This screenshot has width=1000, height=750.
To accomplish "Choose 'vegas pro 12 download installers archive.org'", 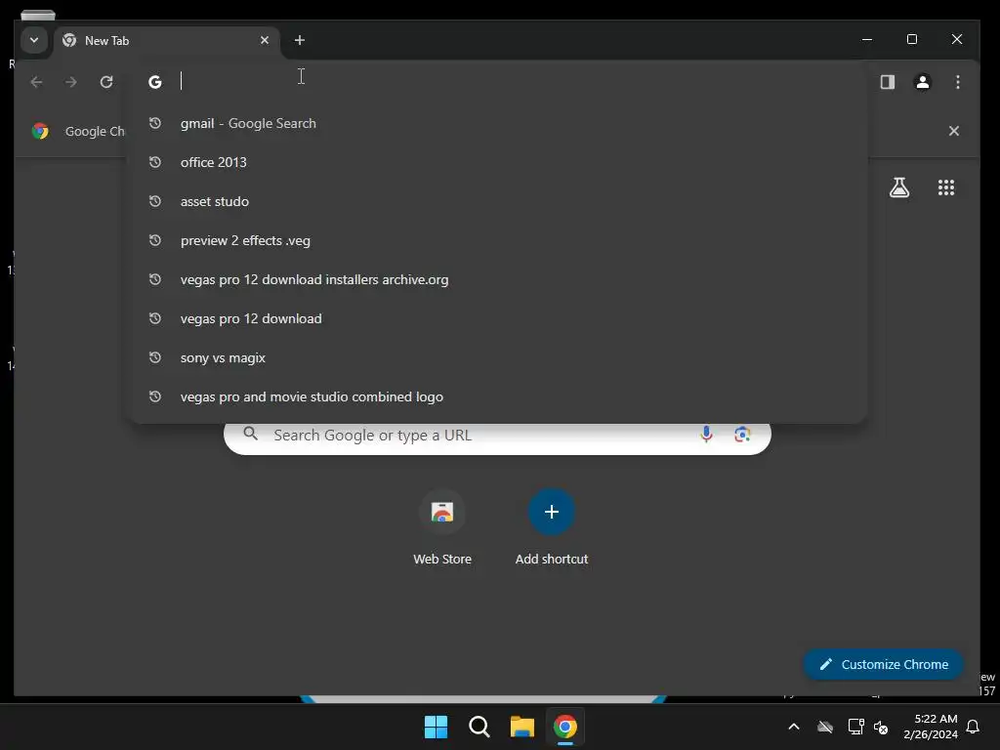I will point(497,279).
